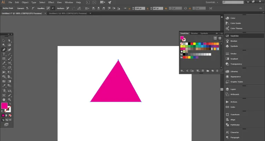Viewport: 265px width, 141px height.
Task: Click the show handles button
Action: coord(48,8)
